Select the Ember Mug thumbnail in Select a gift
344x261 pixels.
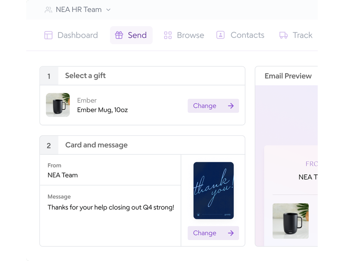click(x=58, y=105)
